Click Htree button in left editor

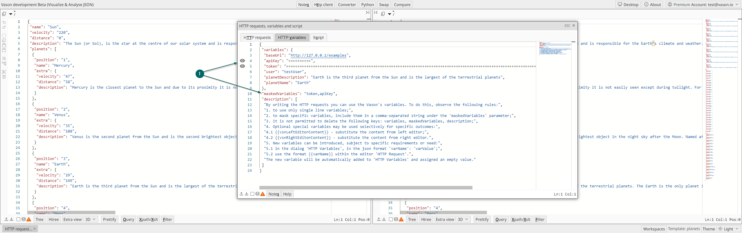[x=54, y=219]
